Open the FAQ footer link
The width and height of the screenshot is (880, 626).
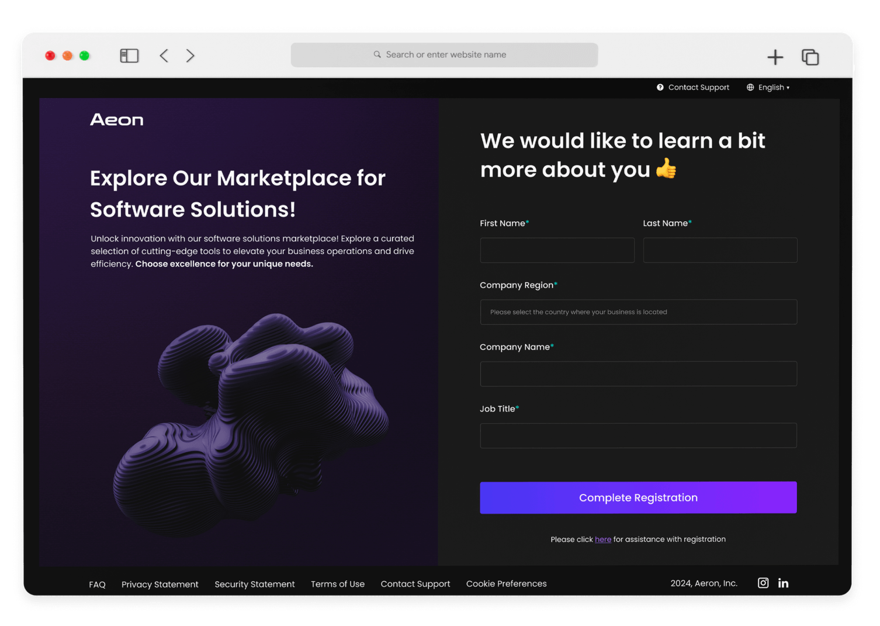[x=97, y=585]
